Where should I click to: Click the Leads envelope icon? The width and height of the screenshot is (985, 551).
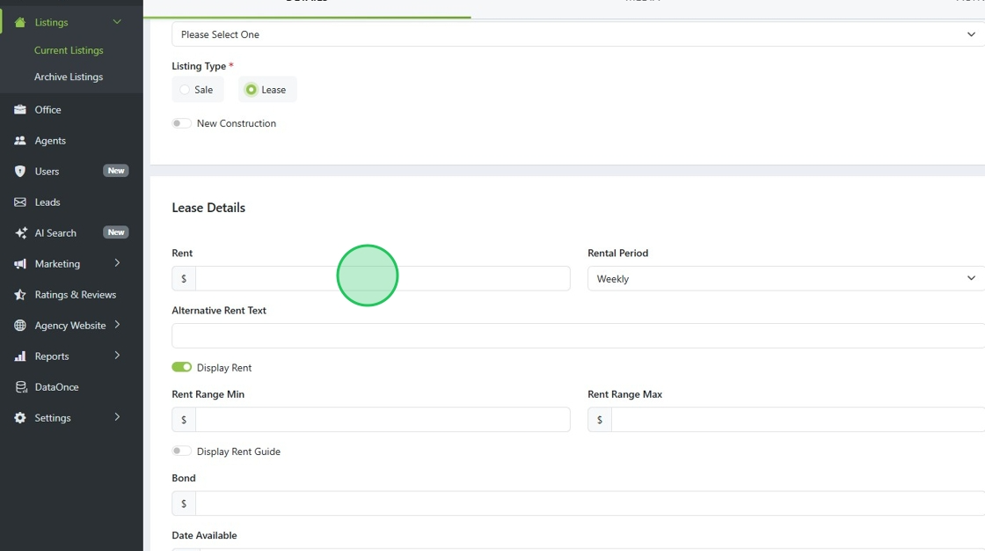[20, 202]
